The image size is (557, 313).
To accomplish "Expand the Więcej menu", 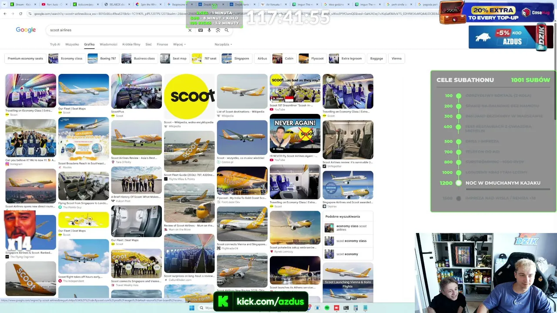I will tap(179, 44).
